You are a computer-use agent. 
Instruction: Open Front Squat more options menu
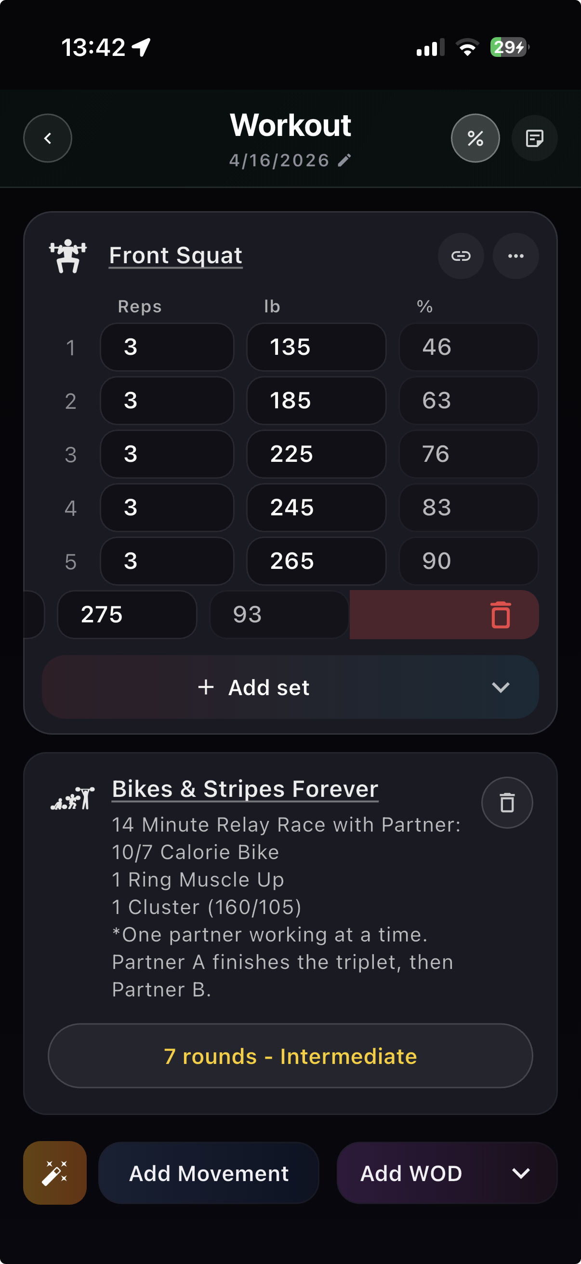pyautogui.click(x=515, y=256)
